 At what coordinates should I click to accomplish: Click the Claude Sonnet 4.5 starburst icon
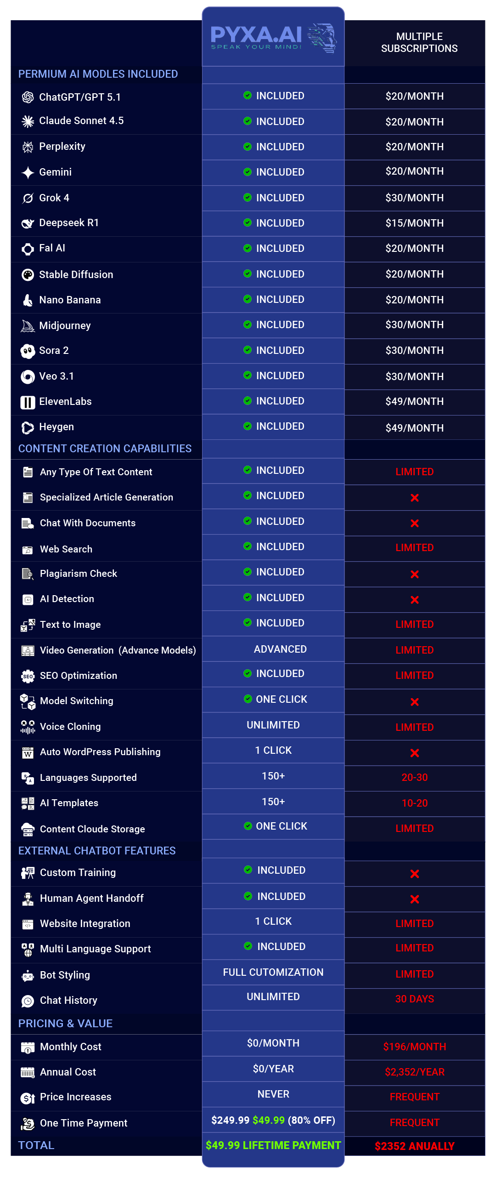pyautogui.click(x=28, y=121)
